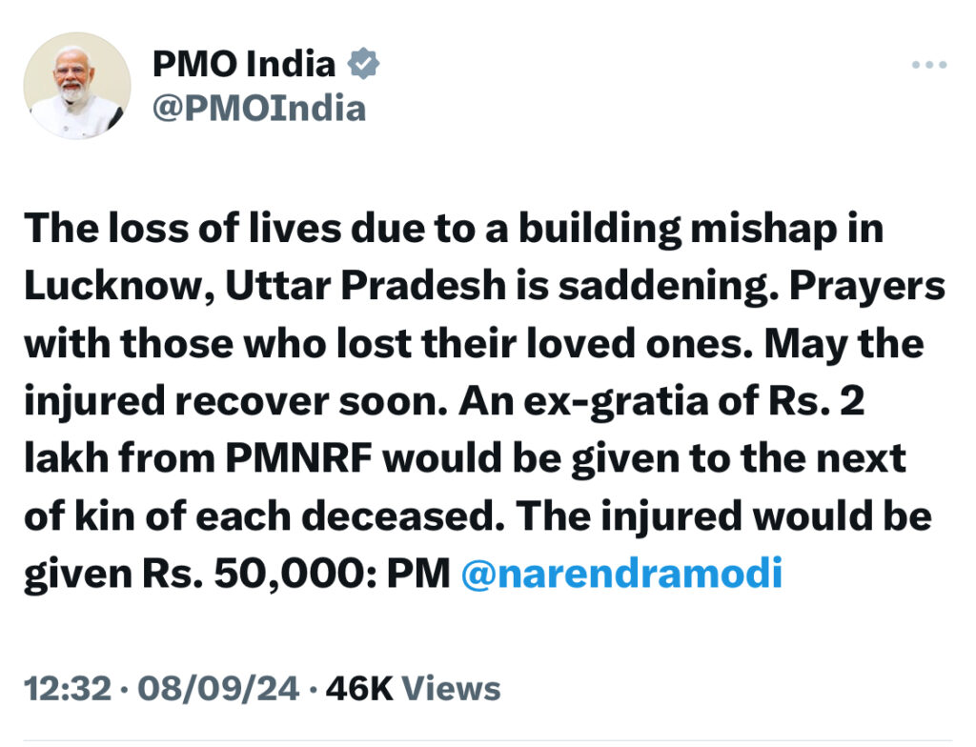The image size is (976, 747).
Task: View the 46K count of post views
Action: (x=359, y=689)
